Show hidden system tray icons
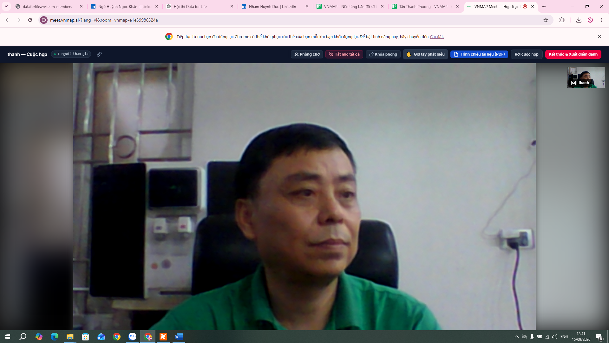 pyautogui.click(x=517, y=337)
